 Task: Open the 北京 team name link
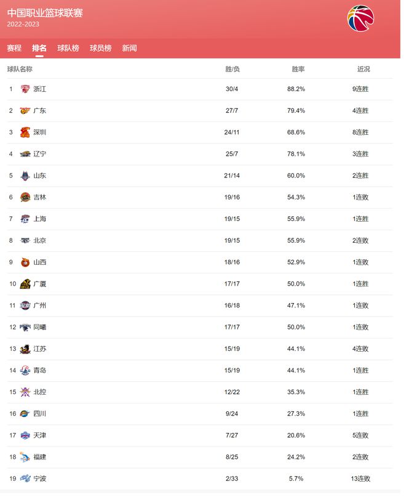coord(40,241)
